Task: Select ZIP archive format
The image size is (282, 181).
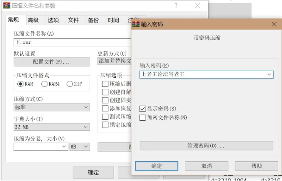Action: (70, 84)
